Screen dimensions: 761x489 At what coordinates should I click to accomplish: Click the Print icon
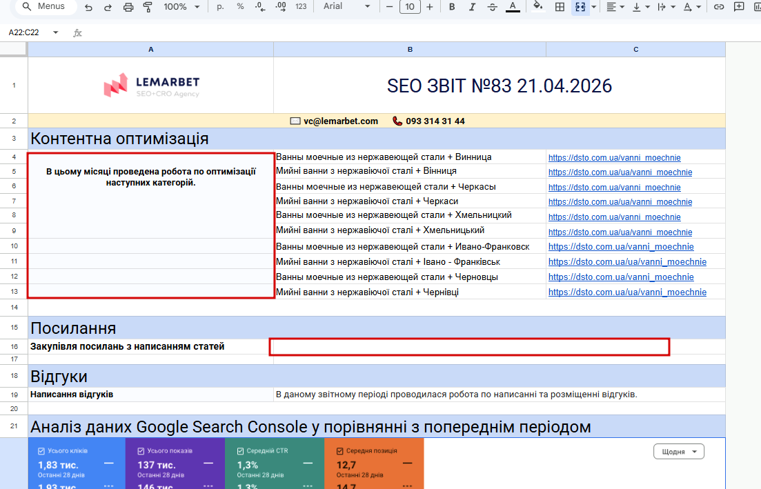click(x=128, y=7)
